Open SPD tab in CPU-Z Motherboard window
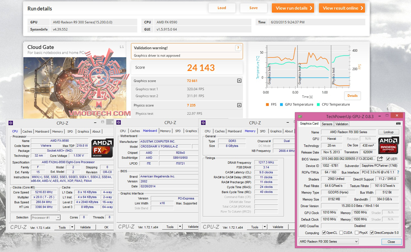The width and height of the screenshot is (411, 252). click(x=178, y=131)
